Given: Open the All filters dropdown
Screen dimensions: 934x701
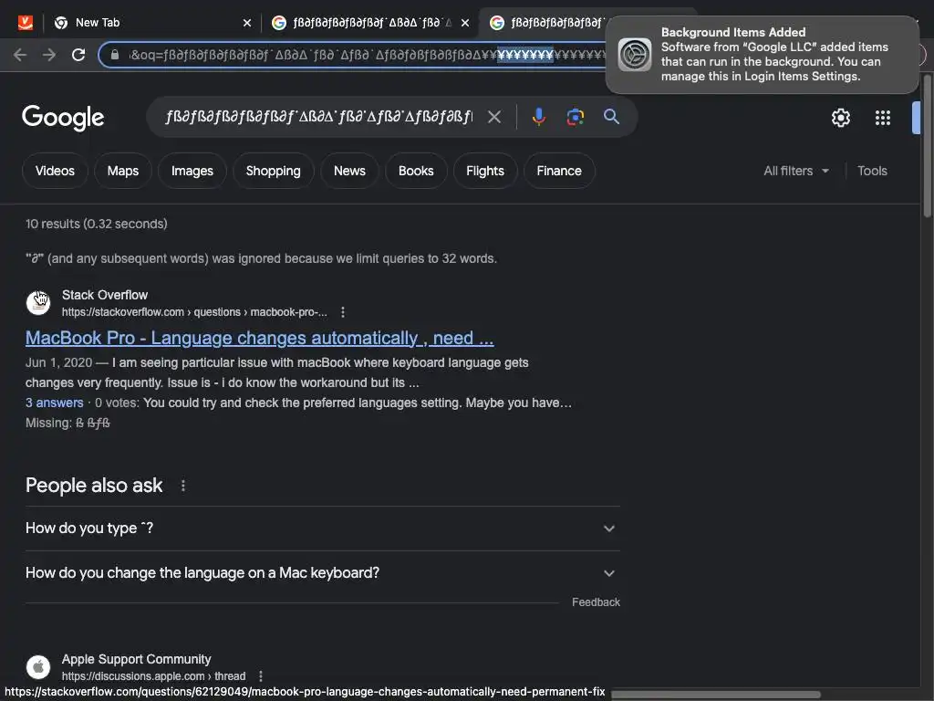Looking at the screenshot, I should click(795, 171).
